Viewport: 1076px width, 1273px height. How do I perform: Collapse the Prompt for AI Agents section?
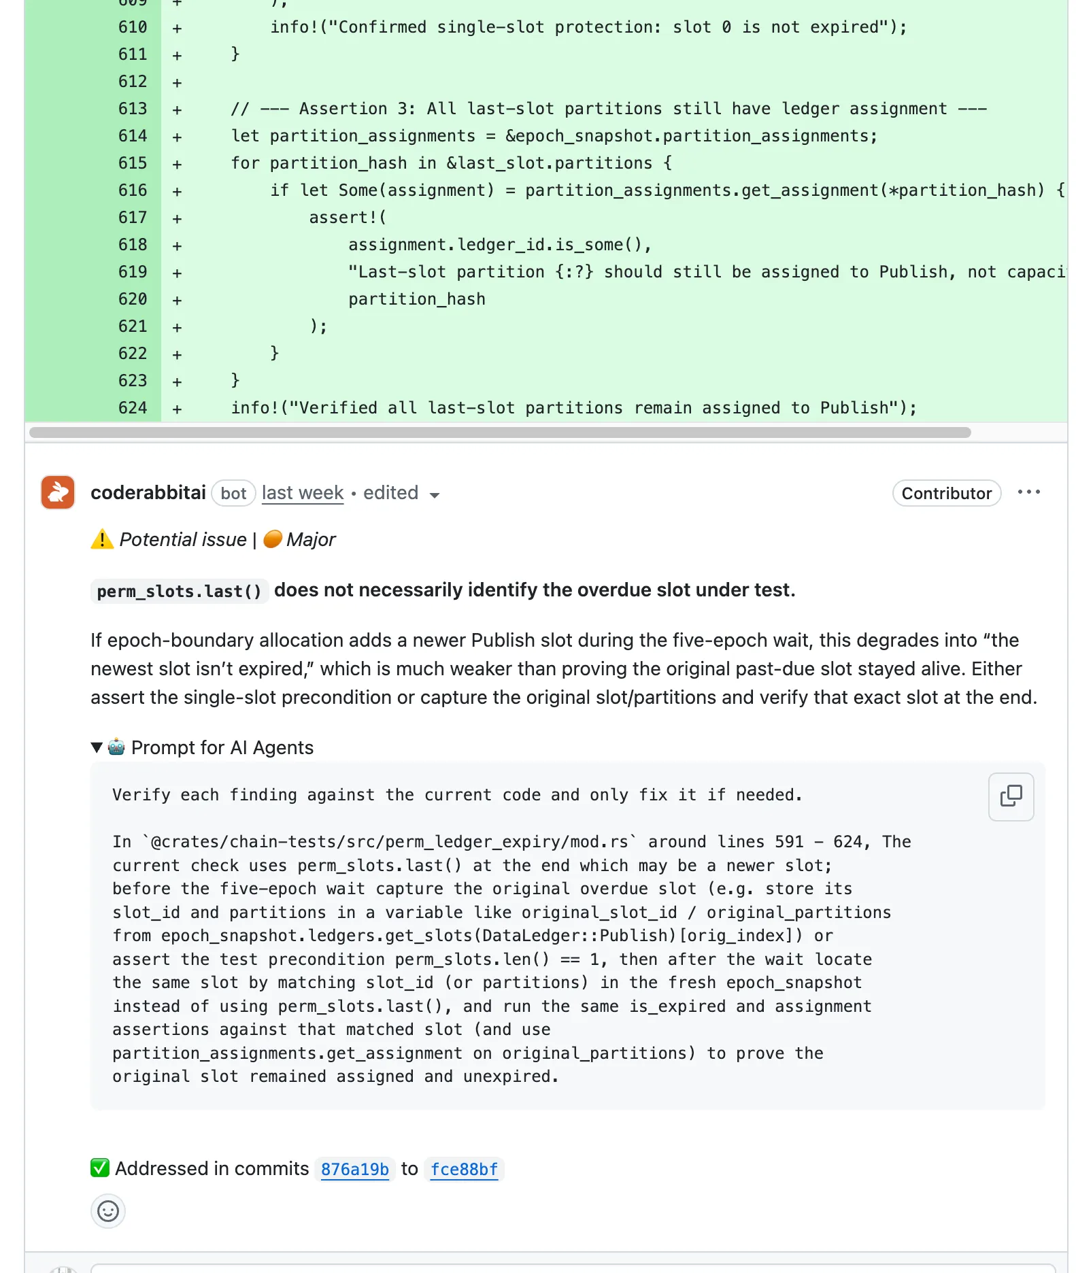click(x=97, y=747)
